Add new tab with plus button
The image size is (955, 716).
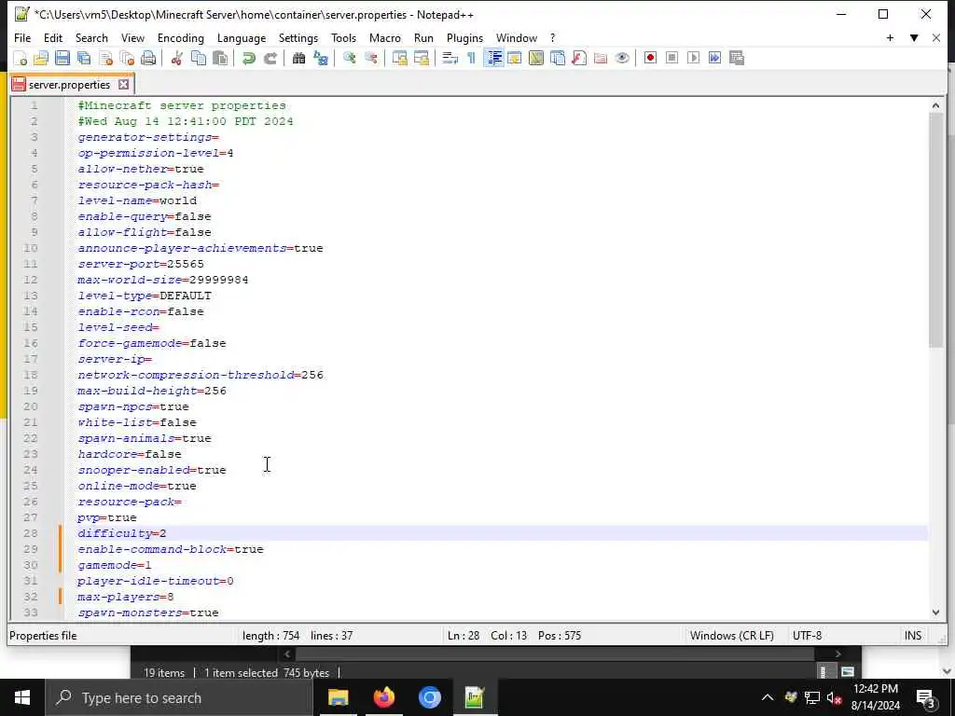(890, 37)
